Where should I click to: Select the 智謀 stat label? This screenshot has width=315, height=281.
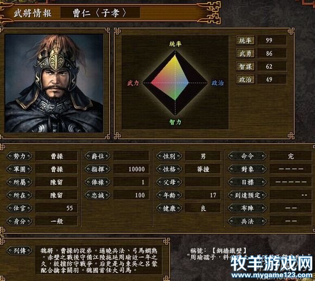point(245,66)
